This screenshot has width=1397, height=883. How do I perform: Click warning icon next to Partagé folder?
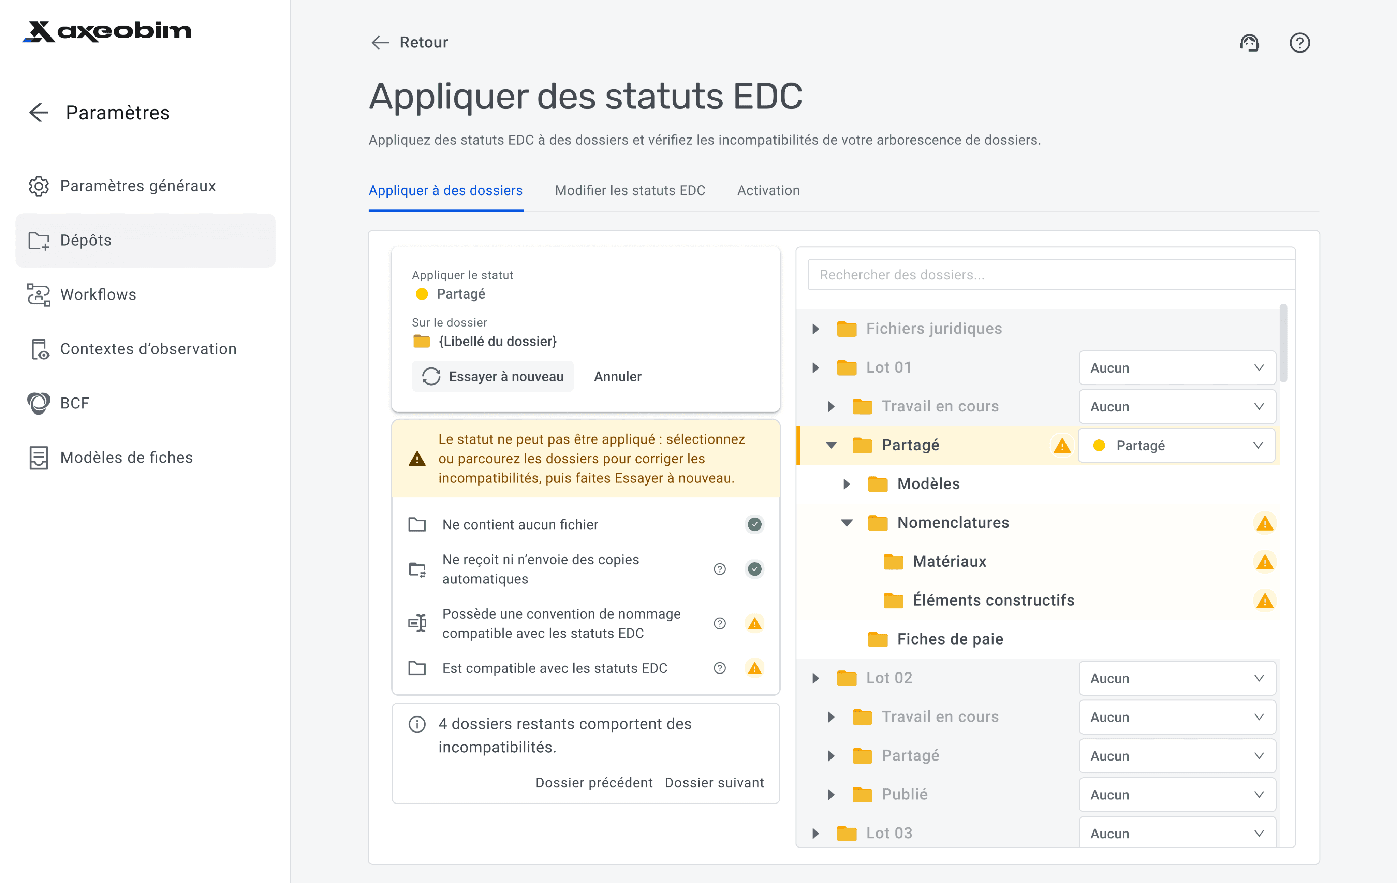click(1062, 445)
